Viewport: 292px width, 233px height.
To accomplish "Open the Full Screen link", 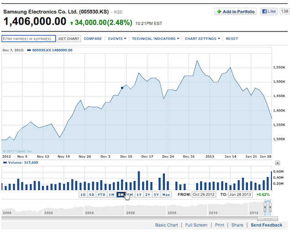I will (x=196, y=225).
